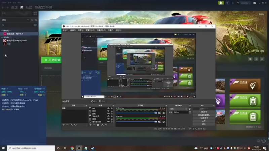Click ready-to-play filter icon in Steam library
Screen dimensions: 269x151
click(36, 20)
